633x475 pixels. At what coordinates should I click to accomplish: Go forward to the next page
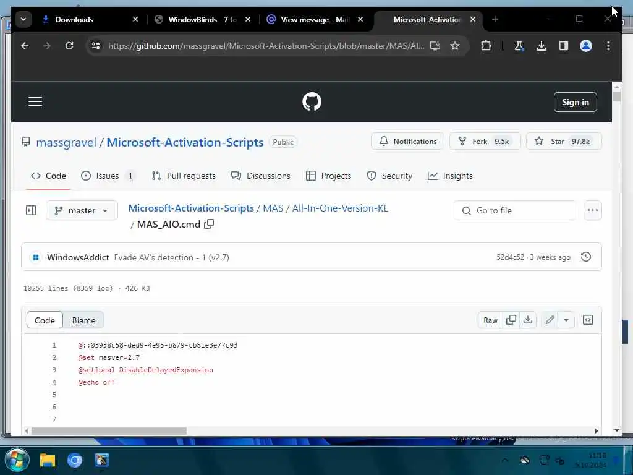47,46
